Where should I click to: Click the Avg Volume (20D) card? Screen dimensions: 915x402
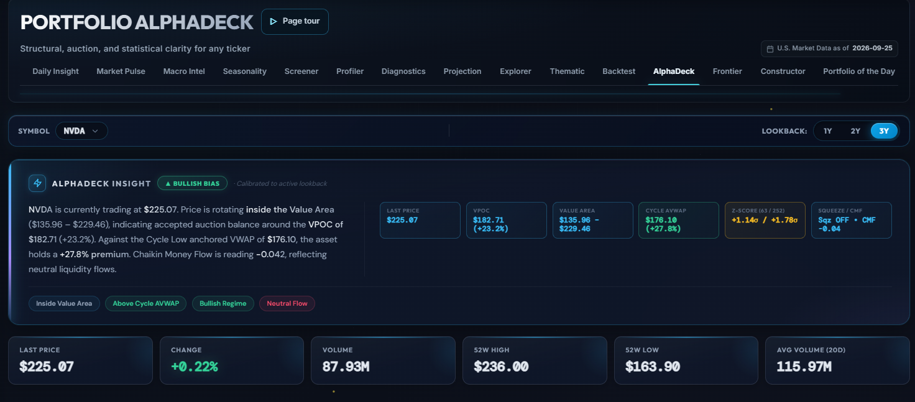pos(838,360)
